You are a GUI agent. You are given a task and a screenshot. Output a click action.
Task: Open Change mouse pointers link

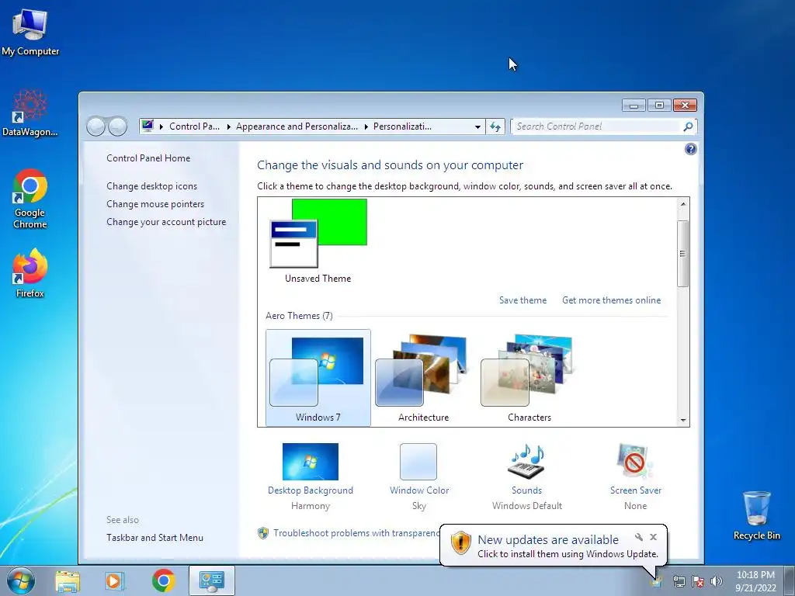(x=155, y=204)
